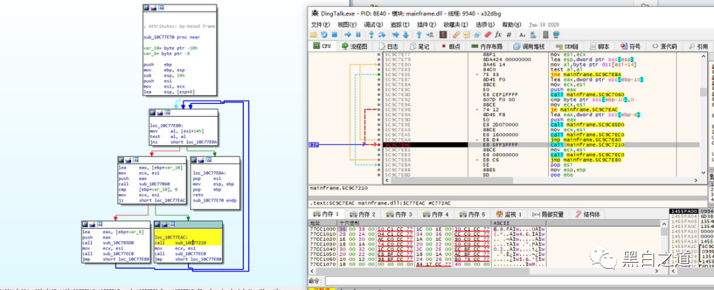
Task: Open the 插件 menu
Action: click(427, 25)
